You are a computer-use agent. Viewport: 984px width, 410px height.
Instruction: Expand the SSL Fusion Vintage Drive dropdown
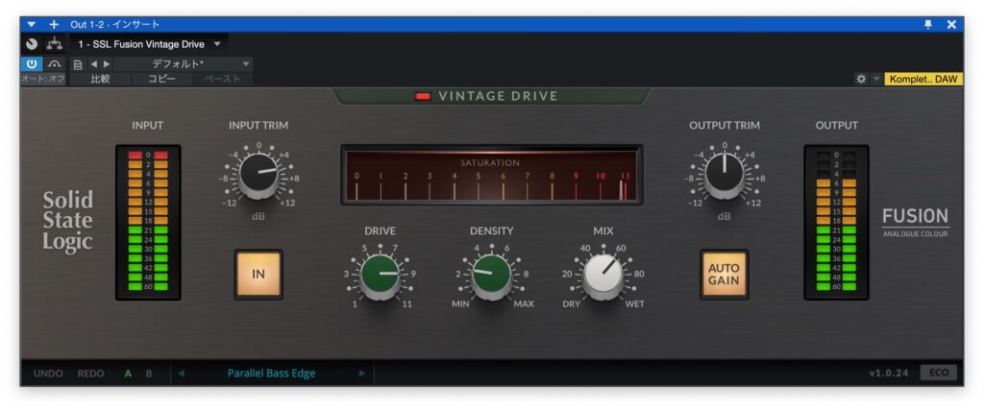217,44
